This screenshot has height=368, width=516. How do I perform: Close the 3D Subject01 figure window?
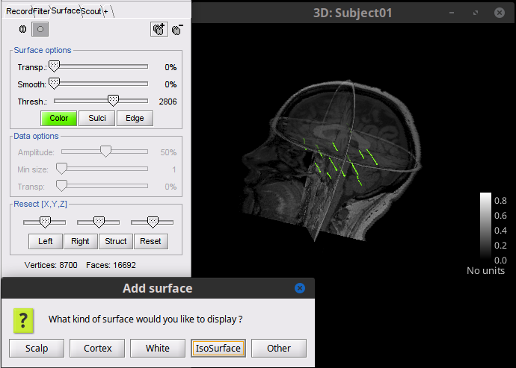click(497, 13)
